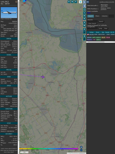
Task: Click the left chevron sidebar arrow
Action: (84, 6)
